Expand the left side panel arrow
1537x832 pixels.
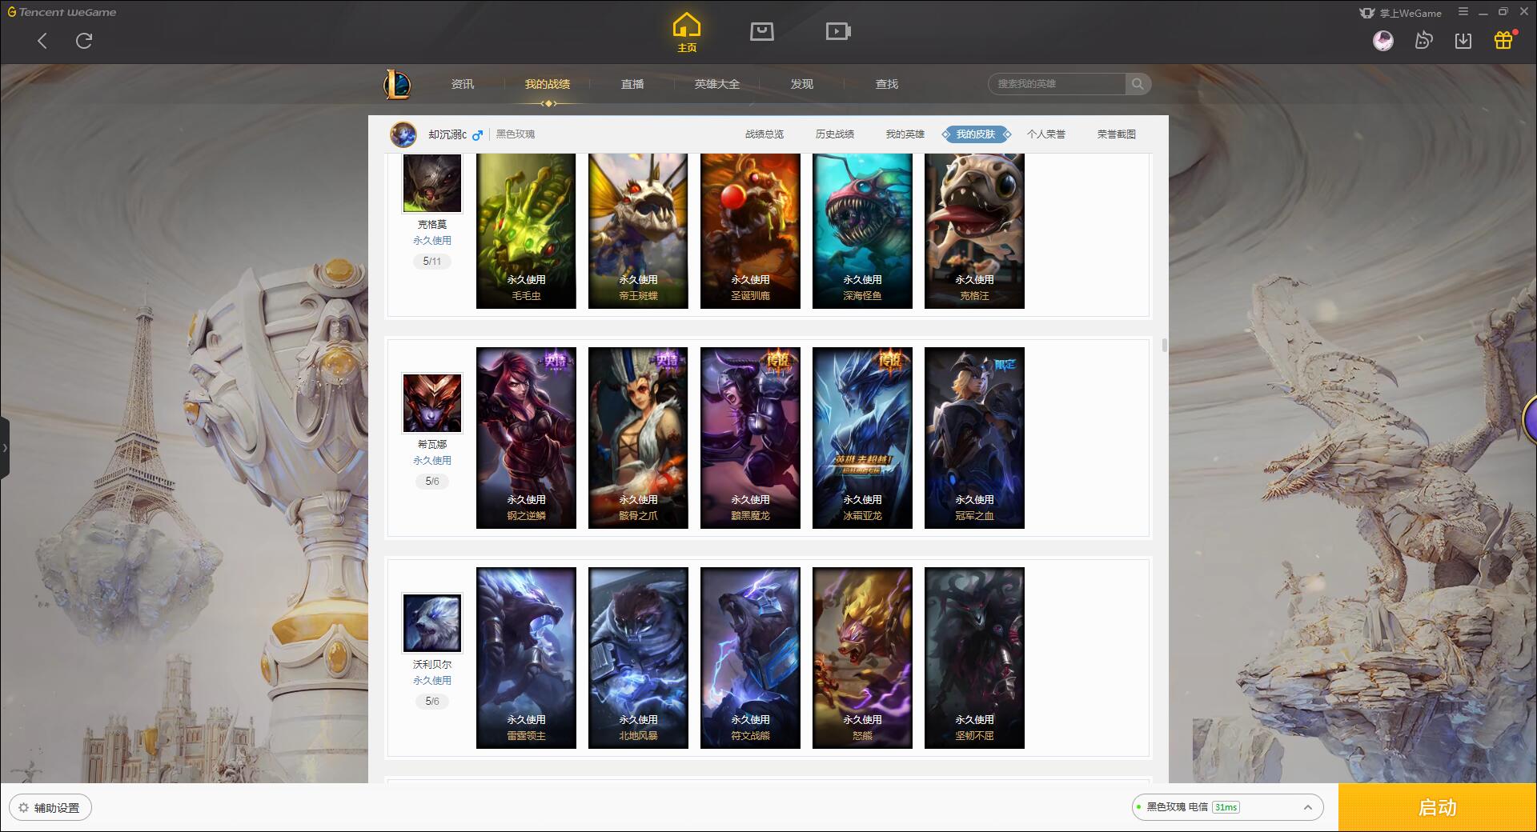tap(5, 448)
